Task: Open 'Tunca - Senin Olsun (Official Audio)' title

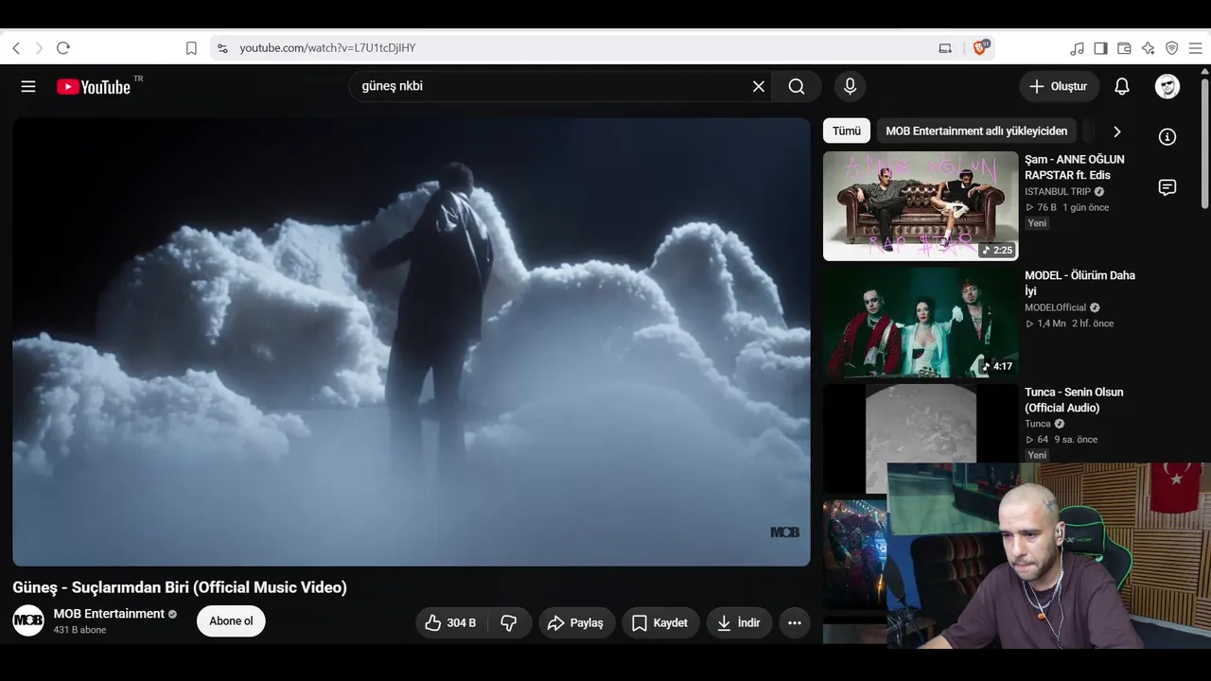Action: [1074, 399]
